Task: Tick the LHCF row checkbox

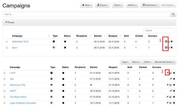Action: 4,73
